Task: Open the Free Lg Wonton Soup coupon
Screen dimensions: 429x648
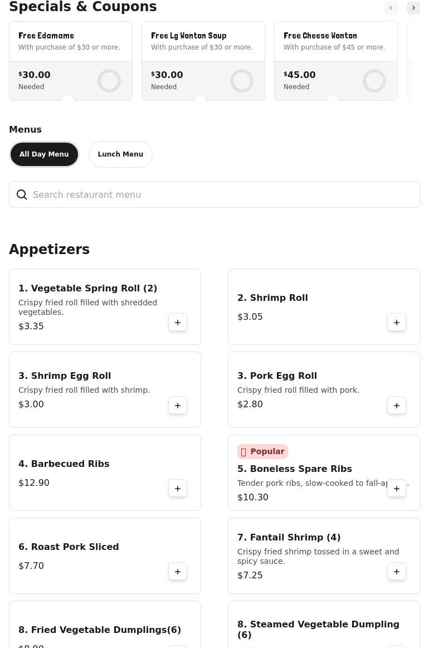Action: pos(203,61)
